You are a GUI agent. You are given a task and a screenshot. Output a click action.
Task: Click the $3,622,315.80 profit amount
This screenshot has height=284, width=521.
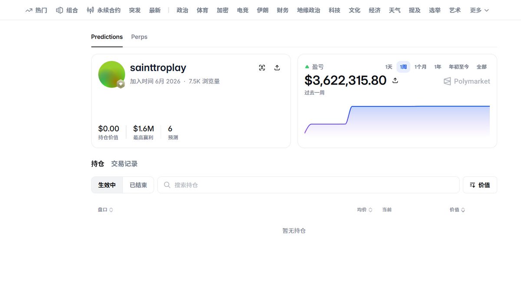pos(346,80)
